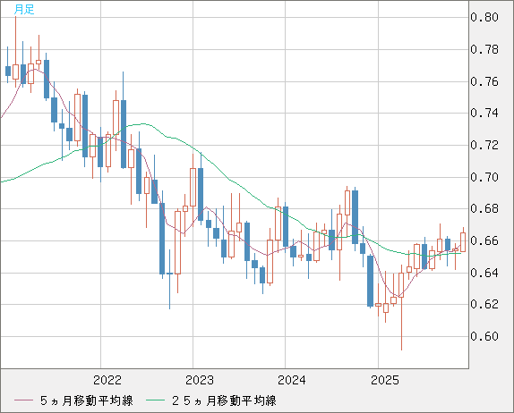Image resolution: width=514 pixels, height=413 pixels.
Task: Click the 0.60 price axis label
Action: click(x=484, y=336)
